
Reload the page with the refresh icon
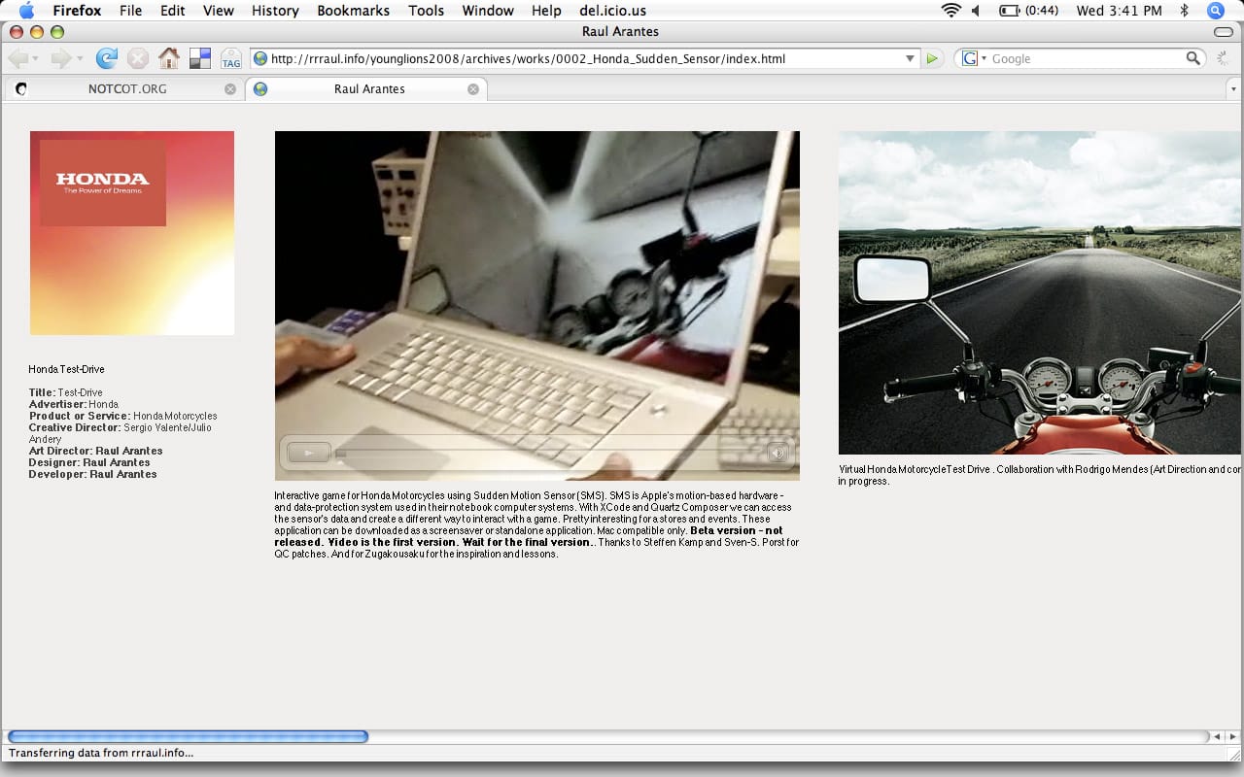point(107,58)
